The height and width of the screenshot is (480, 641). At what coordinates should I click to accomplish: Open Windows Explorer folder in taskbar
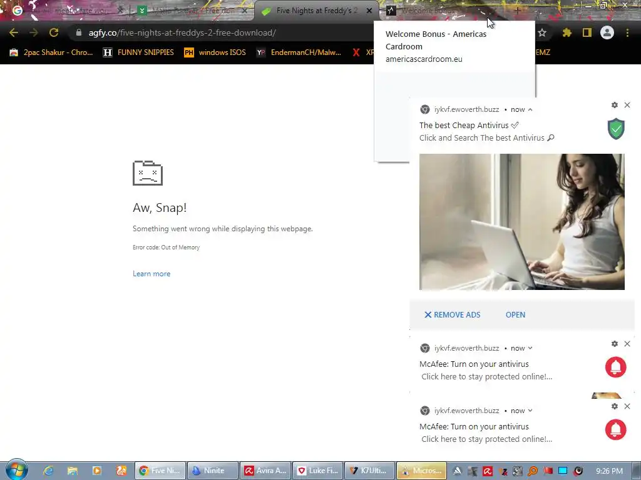tap(73, 471)
